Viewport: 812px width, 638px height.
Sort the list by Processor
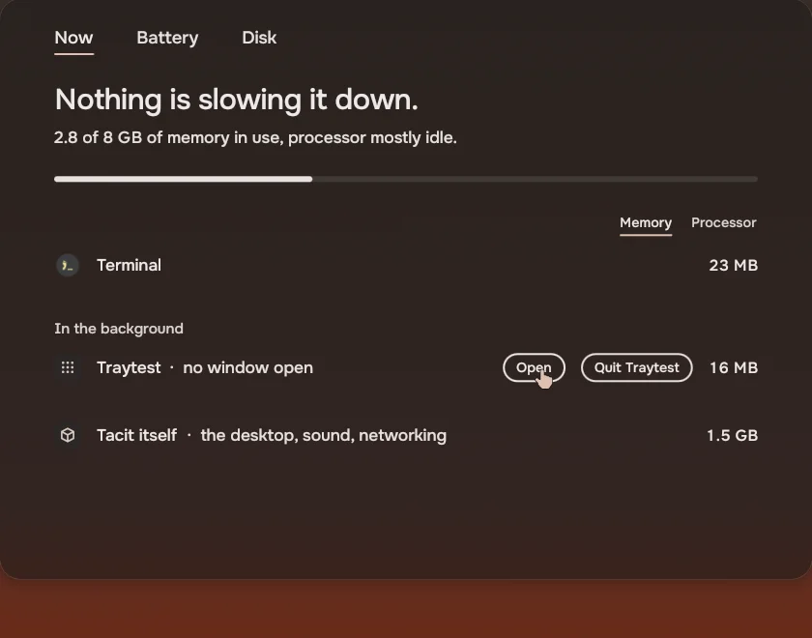click(724, 222)
